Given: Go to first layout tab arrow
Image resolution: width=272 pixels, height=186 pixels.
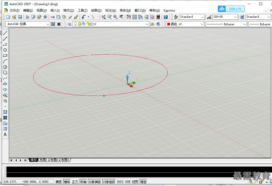Looking at the screenshot, I should (x=11, y=160).
